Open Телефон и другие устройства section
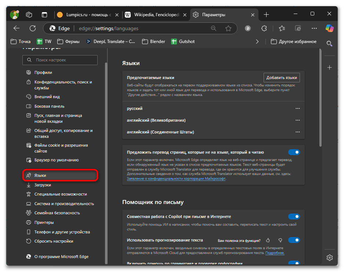Viewport: 344px width, 272px height. click(x=62, y=232)
